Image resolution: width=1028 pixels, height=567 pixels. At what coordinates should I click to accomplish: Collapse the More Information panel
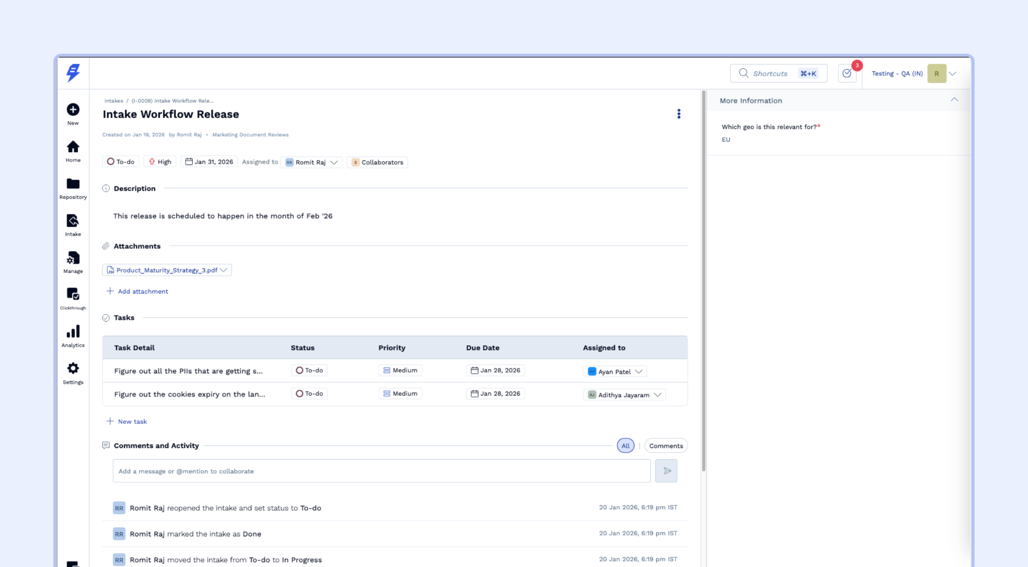click(x=954, y=100)
